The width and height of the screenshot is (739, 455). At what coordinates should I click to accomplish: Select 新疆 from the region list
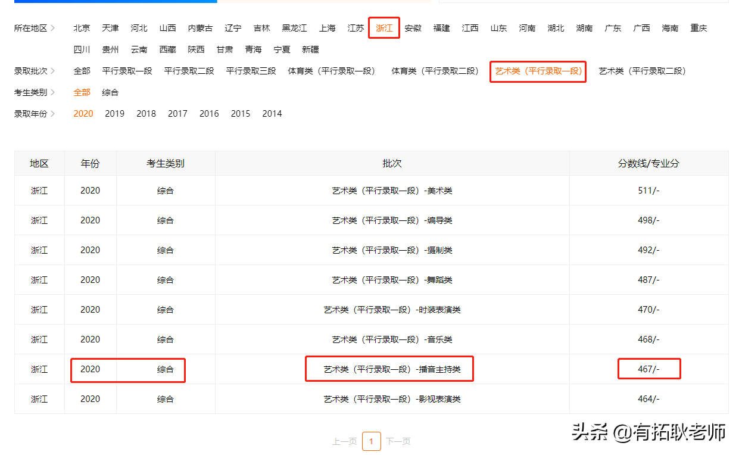(x=310, y=49)
